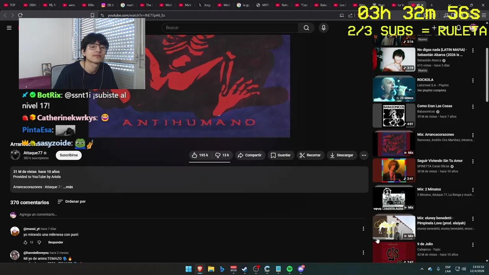Click Brave browser taskbar icon

200,269
